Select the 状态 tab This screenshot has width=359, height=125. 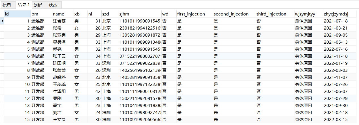click(53, 5)
